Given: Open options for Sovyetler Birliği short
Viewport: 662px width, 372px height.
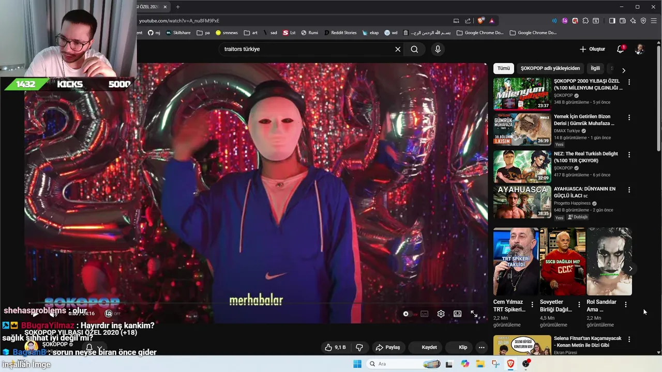Looking at the screenshot, I should click(x=579, y=305).
